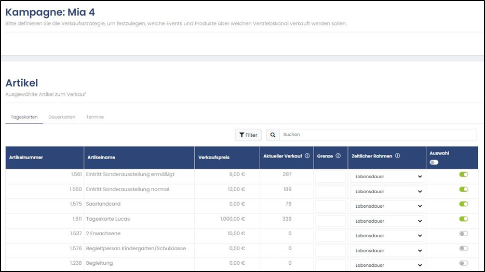Viewport: 485px width, 272px height.
Task: Select article name Begleitperson Kindergarten/Schulklasse
Action: pos(136,249)
